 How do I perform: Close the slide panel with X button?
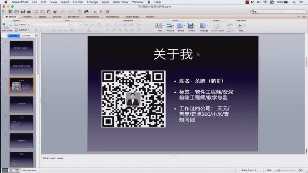(36, 35)
